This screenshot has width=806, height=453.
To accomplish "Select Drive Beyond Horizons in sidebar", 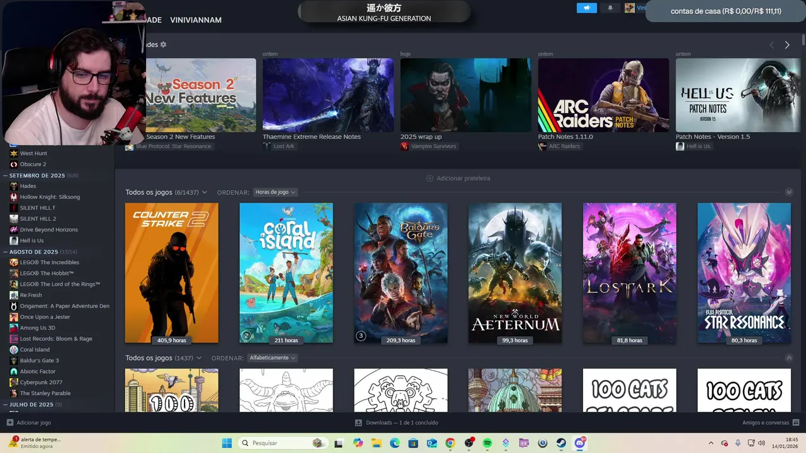I will (x=43, y=230).
